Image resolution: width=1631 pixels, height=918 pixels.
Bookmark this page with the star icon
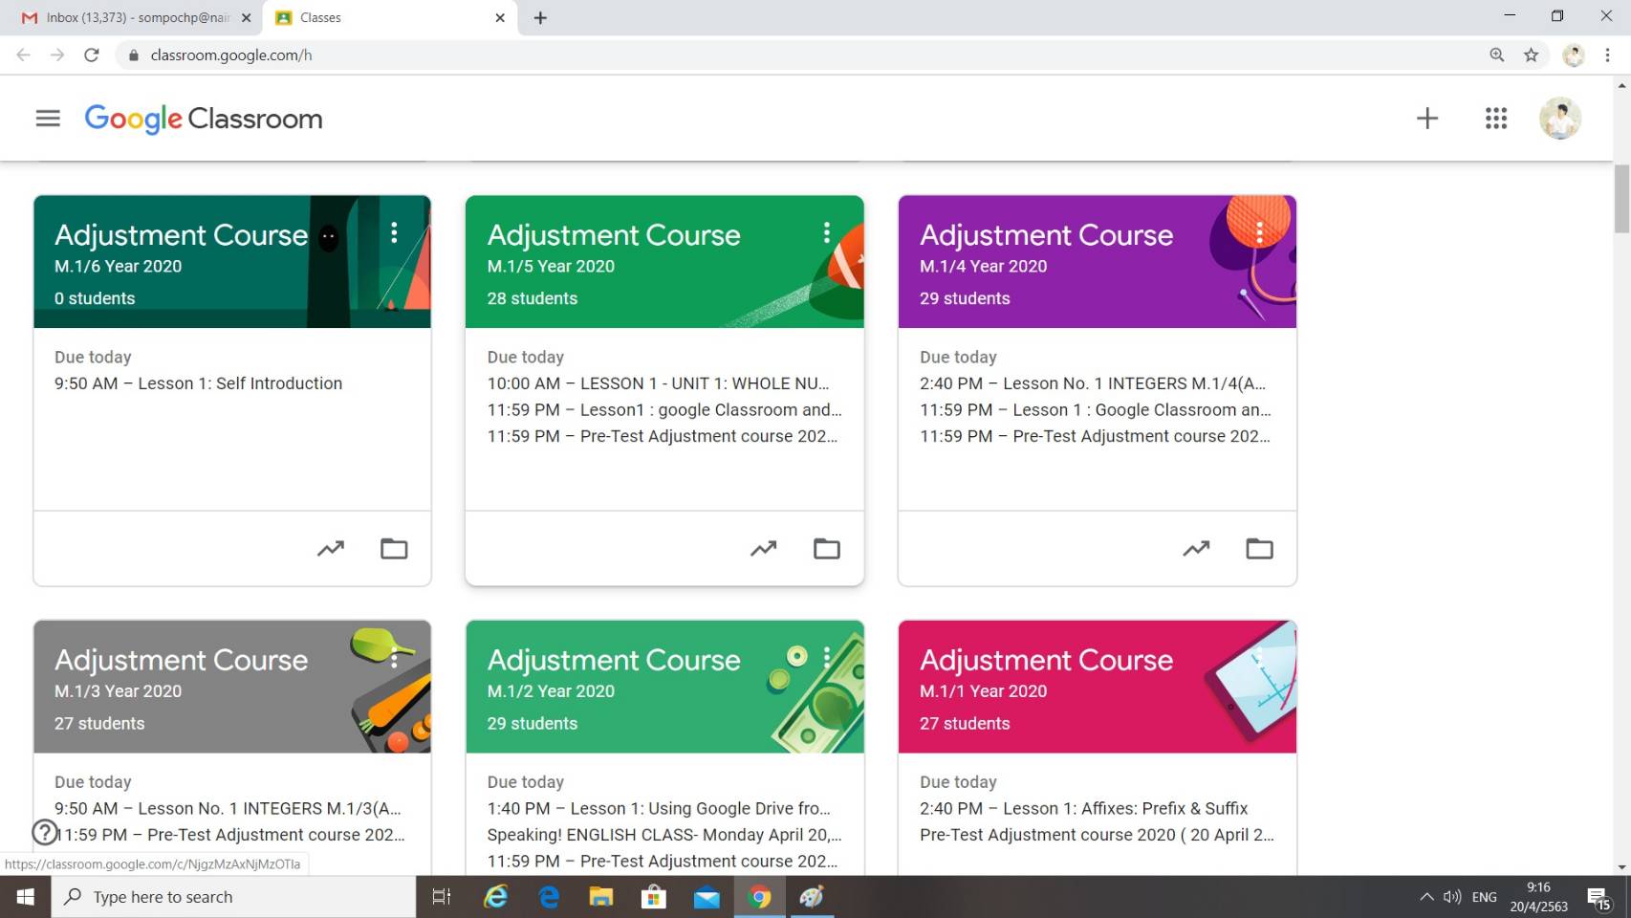(1531, 55)
